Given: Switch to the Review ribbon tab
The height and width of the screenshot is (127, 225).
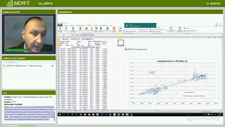Looking at the screenshot, I should coord(103,25).
